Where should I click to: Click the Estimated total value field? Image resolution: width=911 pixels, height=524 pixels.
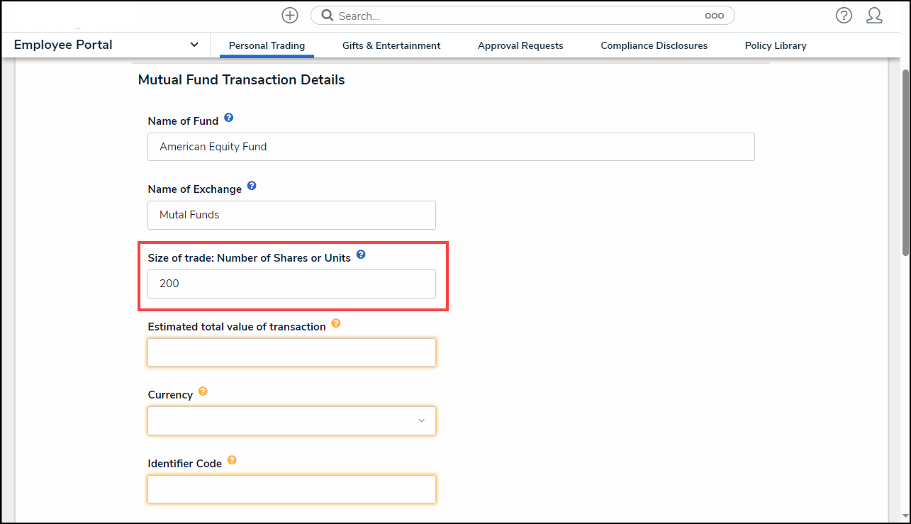[x=291, y=352]
